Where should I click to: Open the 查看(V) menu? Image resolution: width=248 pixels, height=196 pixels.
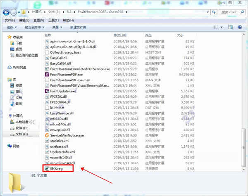[x=39, y=20]
